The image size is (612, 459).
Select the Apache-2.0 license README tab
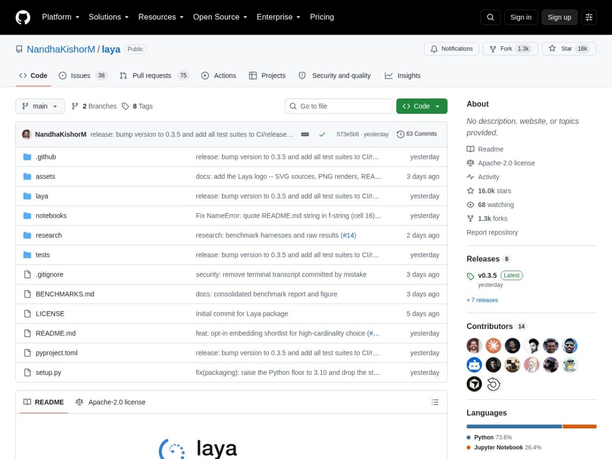tap(111, 402)
